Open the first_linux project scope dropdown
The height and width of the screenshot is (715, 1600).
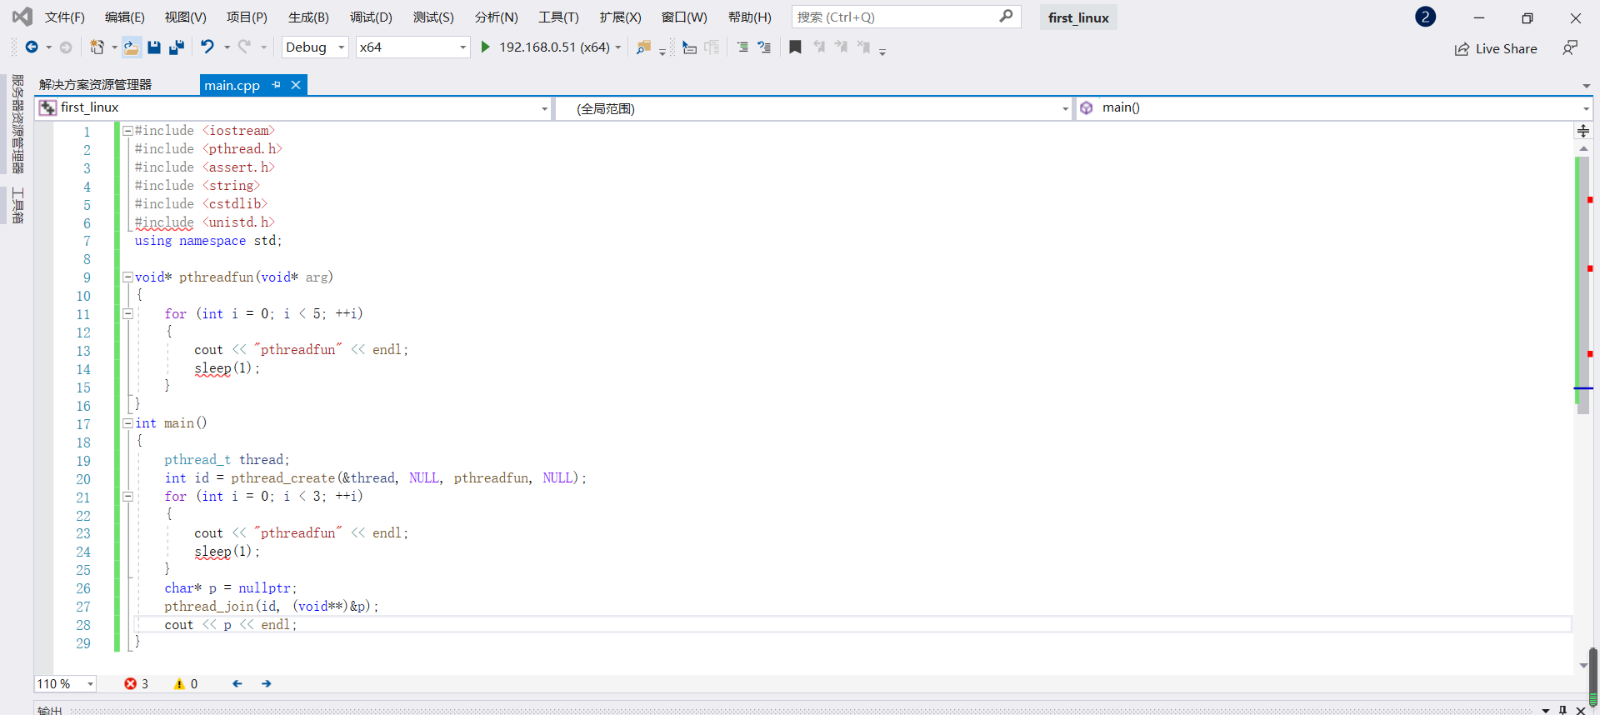coord(294,108)
